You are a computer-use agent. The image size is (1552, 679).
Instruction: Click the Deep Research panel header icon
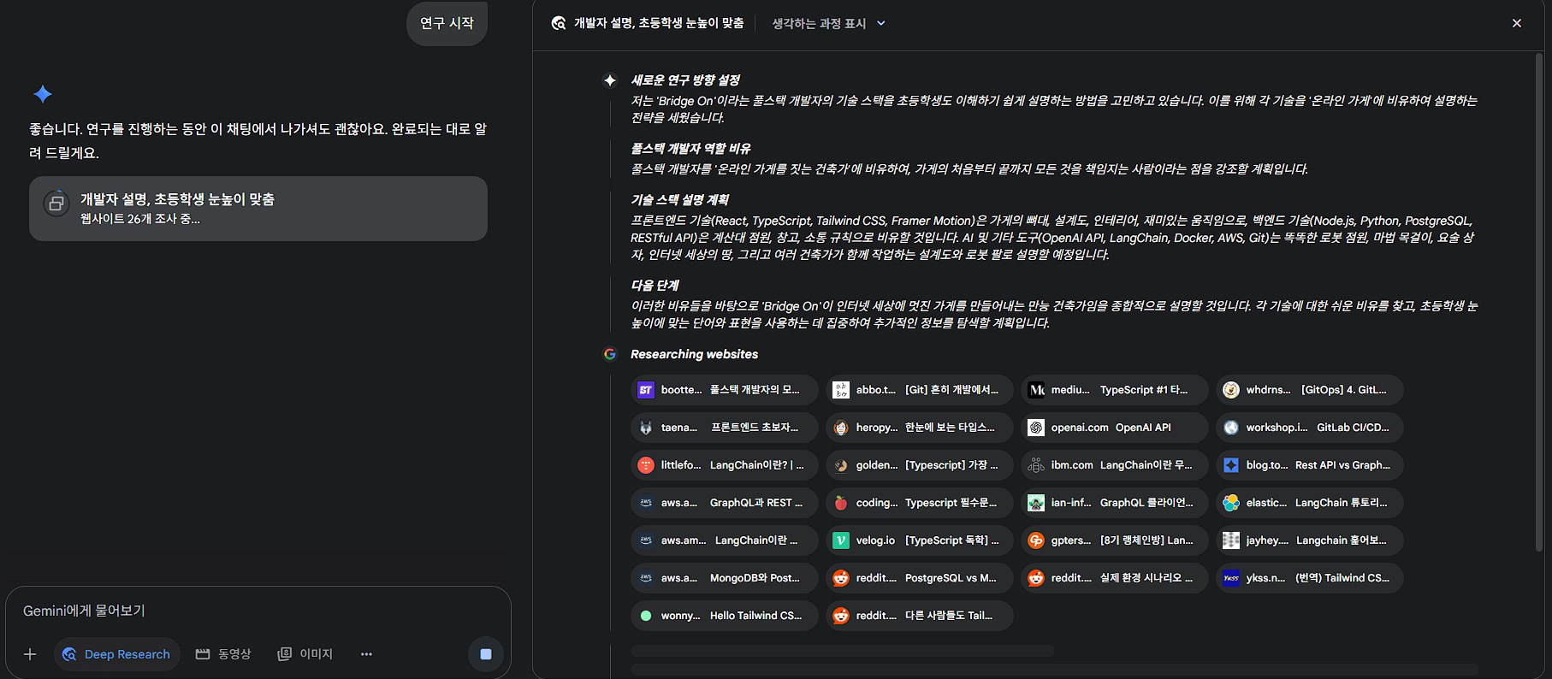point(559,23)
